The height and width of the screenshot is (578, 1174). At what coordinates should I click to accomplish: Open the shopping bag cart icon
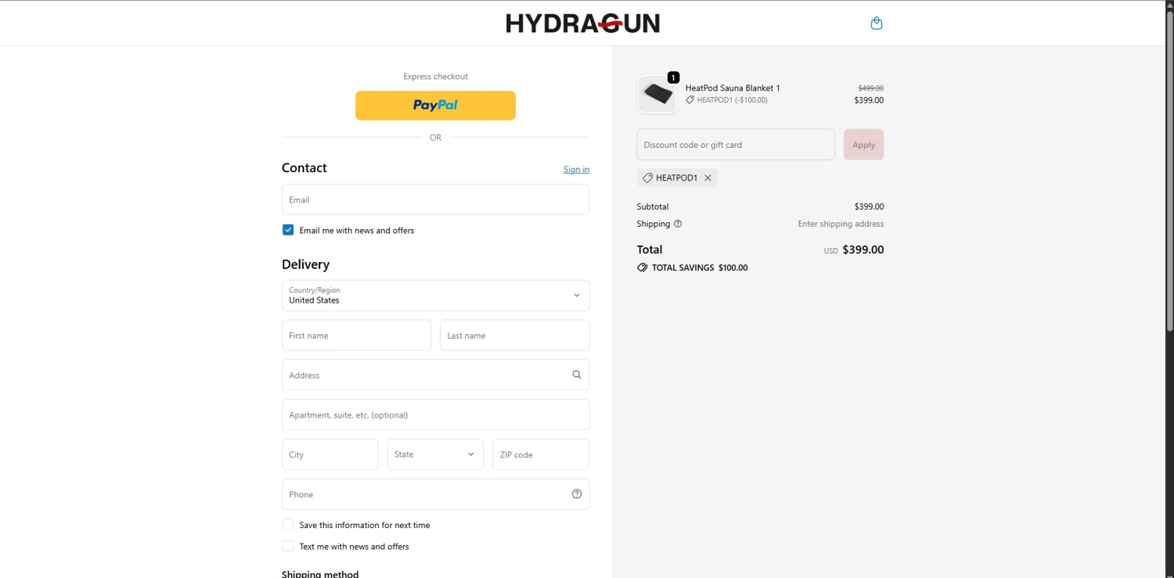click(877, 23)
